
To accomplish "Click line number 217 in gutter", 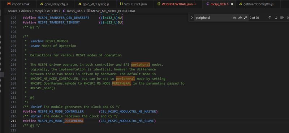I will pyautogui.click(x=18, y=121).
